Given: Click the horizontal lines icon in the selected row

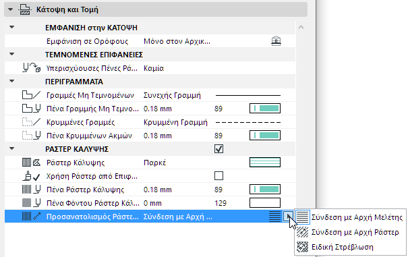Looking at the screenshot, I should [274, 217].
